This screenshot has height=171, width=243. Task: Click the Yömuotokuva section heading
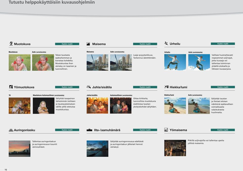click(24, 87)
